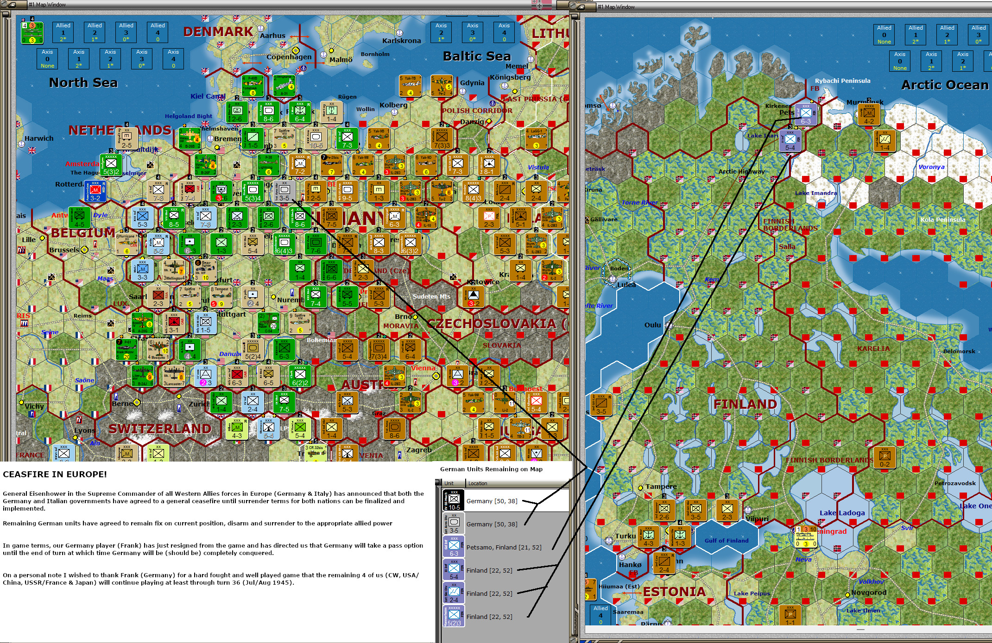This screenshot has height=643, width=992.
Task: Sort list by Unit column header
Action: pos(449,483)
